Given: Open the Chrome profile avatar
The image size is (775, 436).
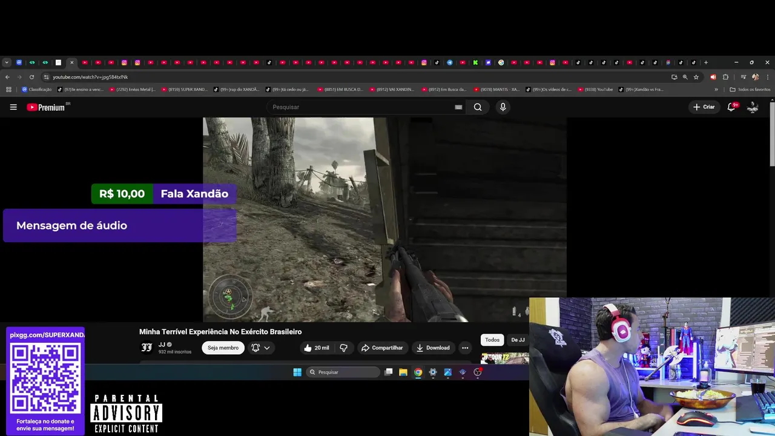Looking at the screenshot, I should (755, 77).
